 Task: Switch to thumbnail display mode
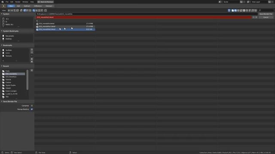click(x=31, y=10)
